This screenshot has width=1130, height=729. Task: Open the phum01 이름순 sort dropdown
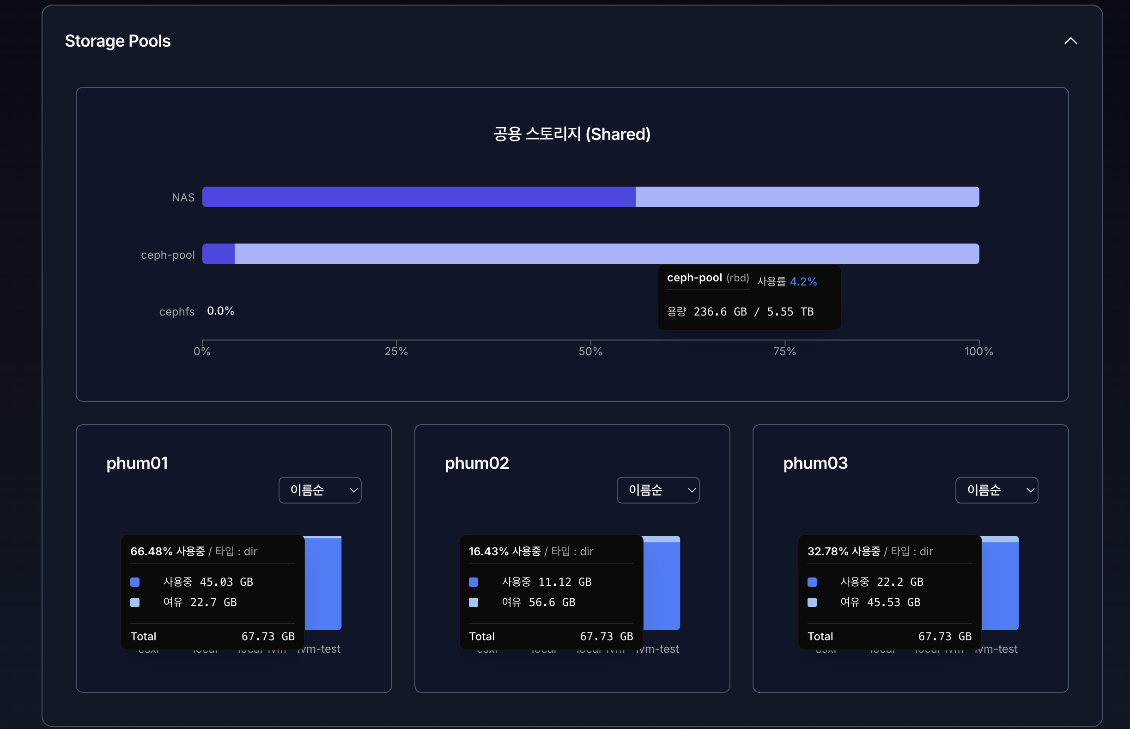pos(320,490)
